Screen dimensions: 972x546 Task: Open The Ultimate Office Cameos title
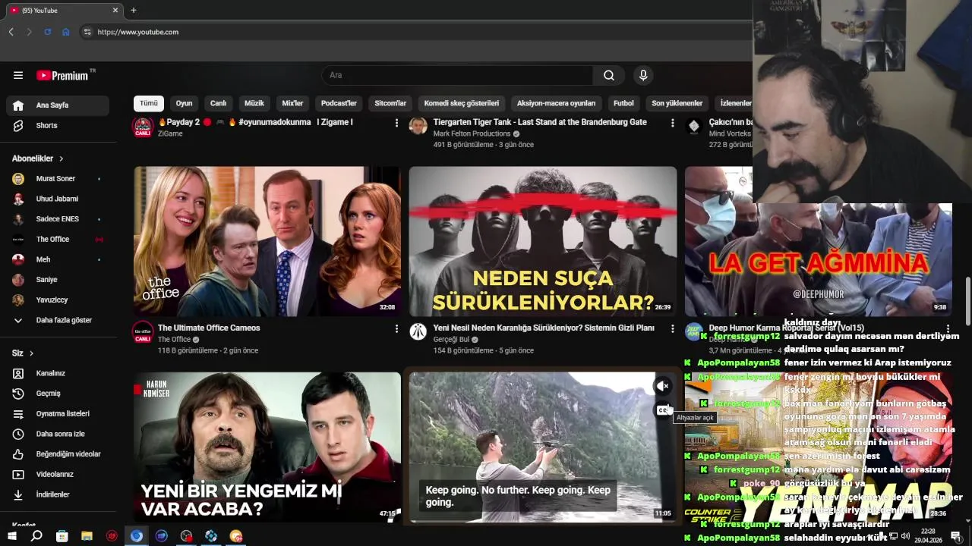coord(209,328)
